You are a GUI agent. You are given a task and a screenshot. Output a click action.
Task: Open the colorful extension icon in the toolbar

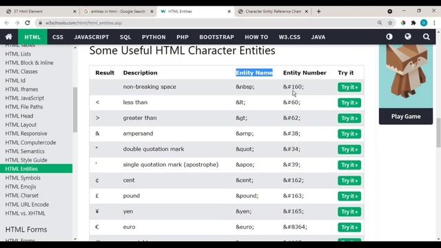tap(403, 23)
